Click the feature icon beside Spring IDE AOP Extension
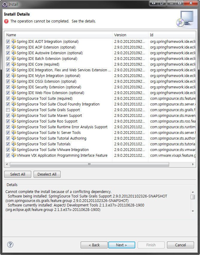Screen dimensions: 200x255 coord(14,47)
